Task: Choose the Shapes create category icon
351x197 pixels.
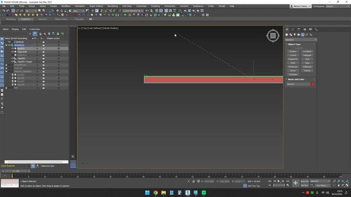Action: click(x=291, y=34)
